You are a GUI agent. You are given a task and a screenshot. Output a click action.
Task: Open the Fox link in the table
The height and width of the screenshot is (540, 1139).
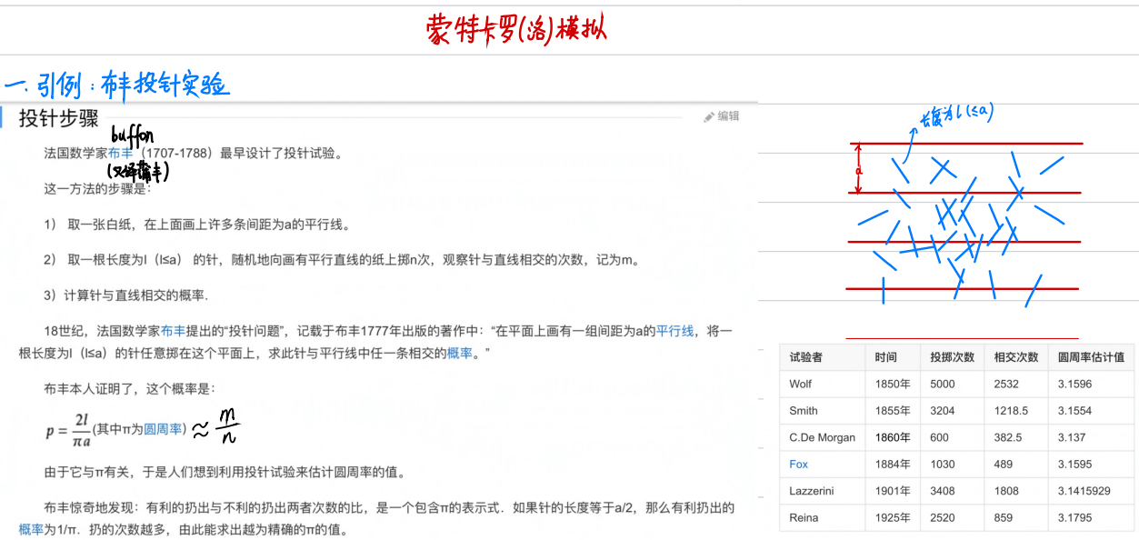point(798,465)
